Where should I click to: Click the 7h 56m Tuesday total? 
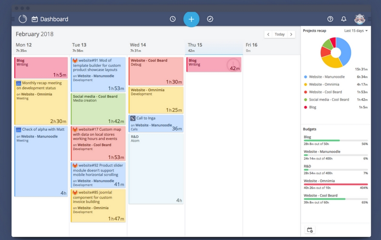[x=78, y=51]
